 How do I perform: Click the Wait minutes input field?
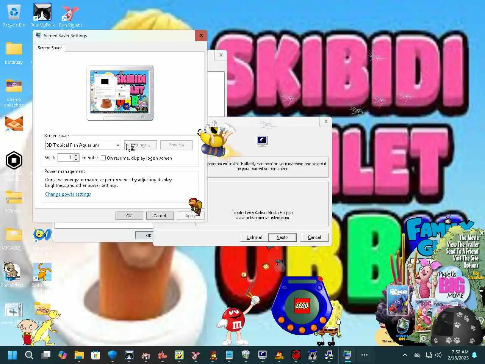point(65,158)
